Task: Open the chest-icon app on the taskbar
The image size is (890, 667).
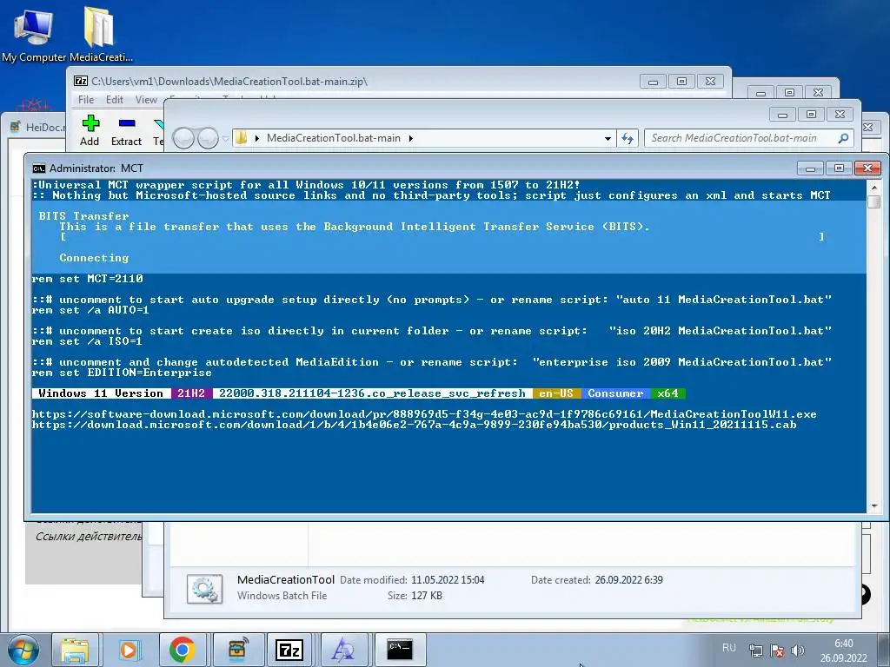Action: tap(236, 650)
